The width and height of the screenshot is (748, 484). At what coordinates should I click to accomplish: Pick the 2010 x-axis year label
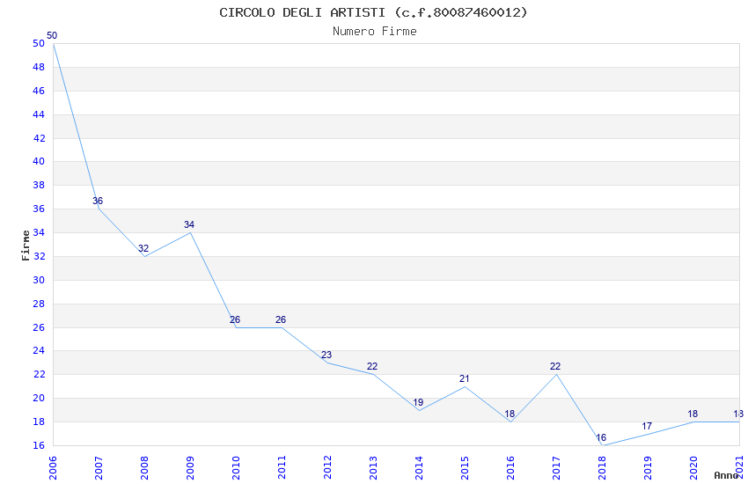click(x=236, y=468)
